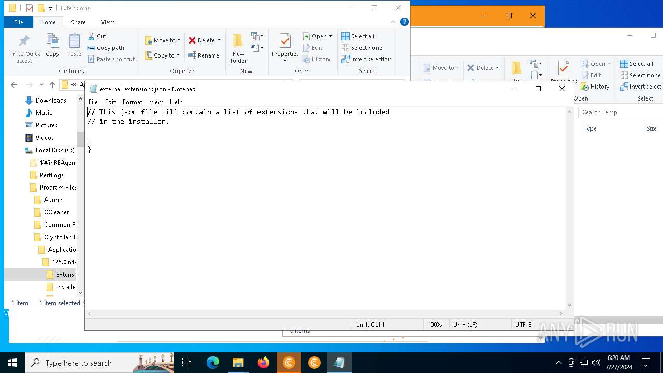Click Notepad taskbar icon
This screenshot has width=663, height=373.
339,363
